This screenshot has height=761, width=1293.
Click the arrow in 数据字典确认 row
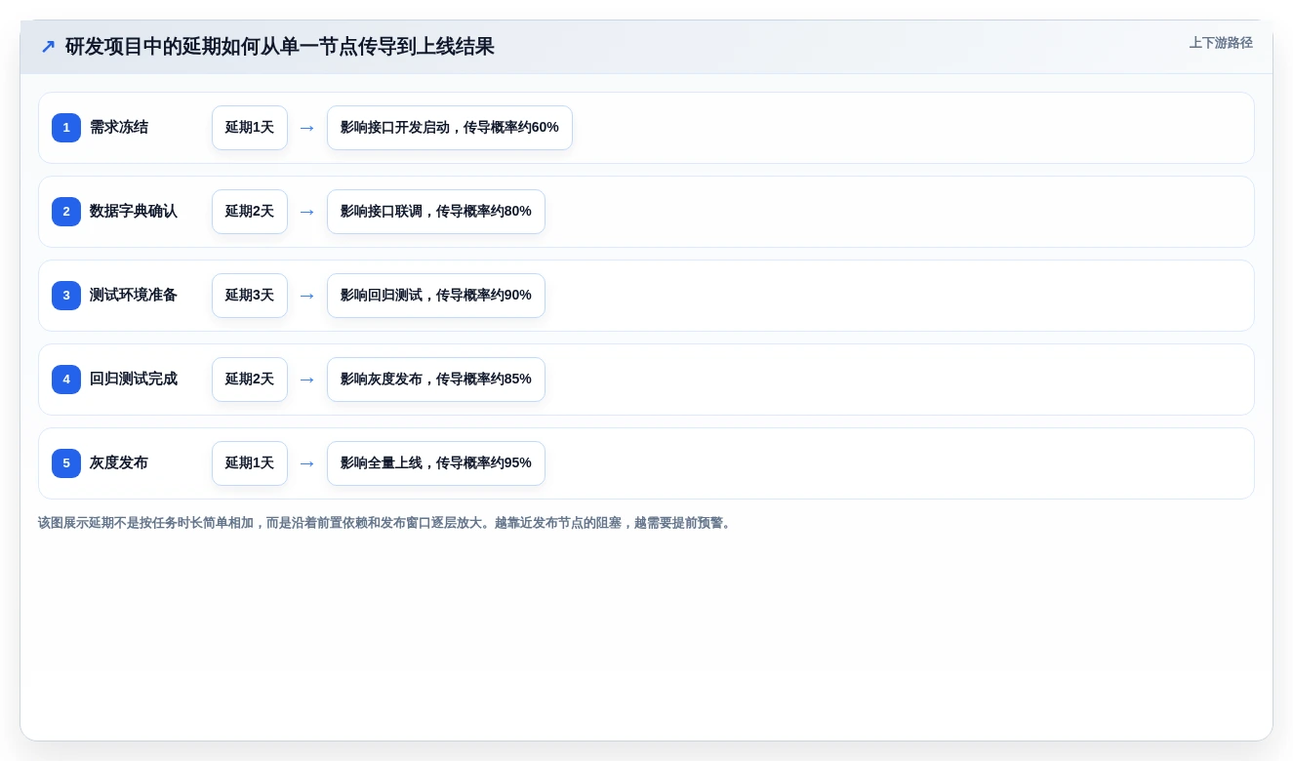[x=307, y=212]
